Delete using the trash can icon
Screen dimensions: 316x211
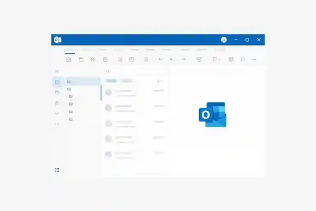(120, 59)
